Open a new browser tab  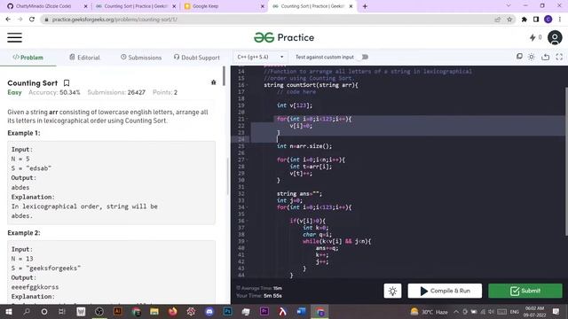click(x=365, y=6)
